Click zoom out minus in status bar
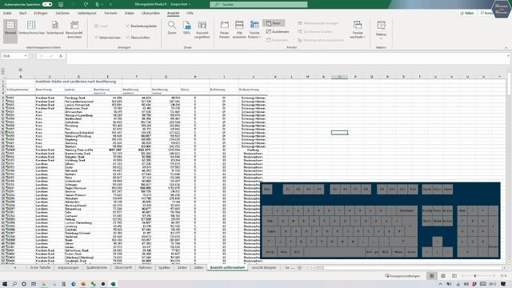 tap(462, 276)
